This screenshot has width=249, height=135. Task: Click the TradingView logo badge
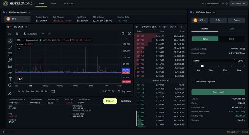20,79
